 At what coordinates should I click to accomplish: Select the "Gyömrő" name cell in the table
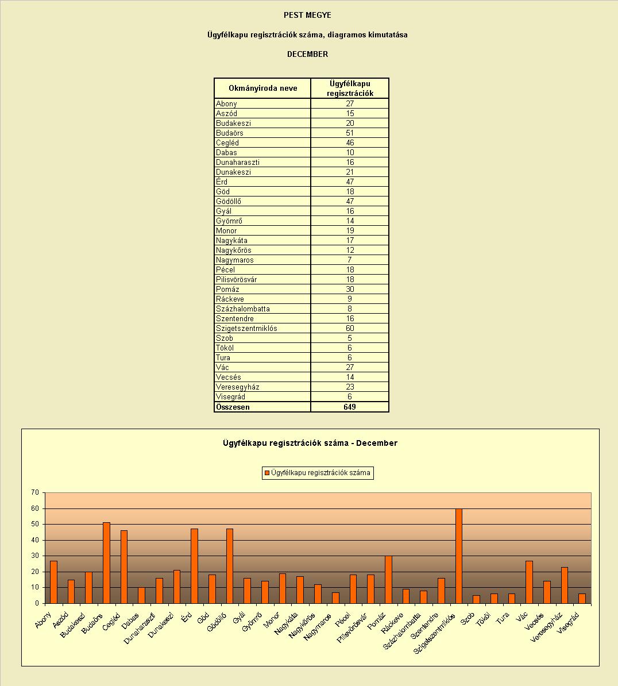click(262, 221)
